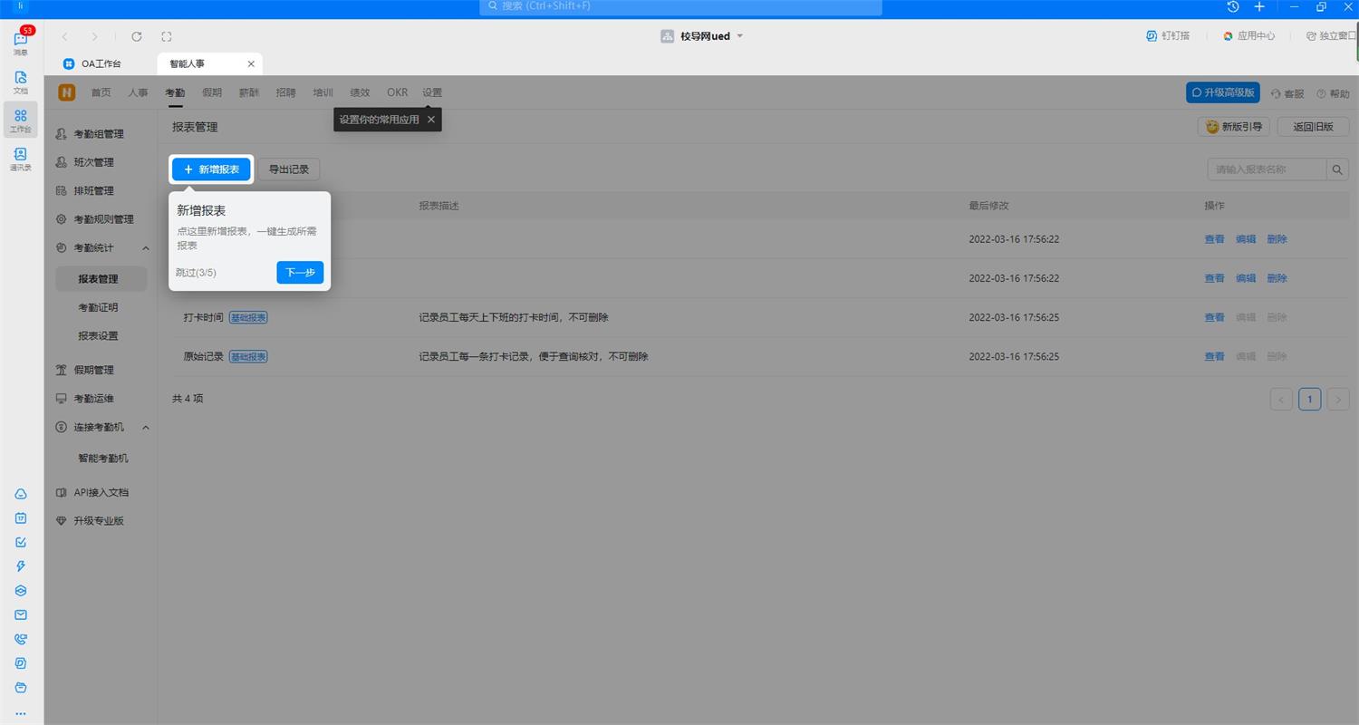
Task: Open the Messages icon with 53 badge
Action: [x=21, y=41]
